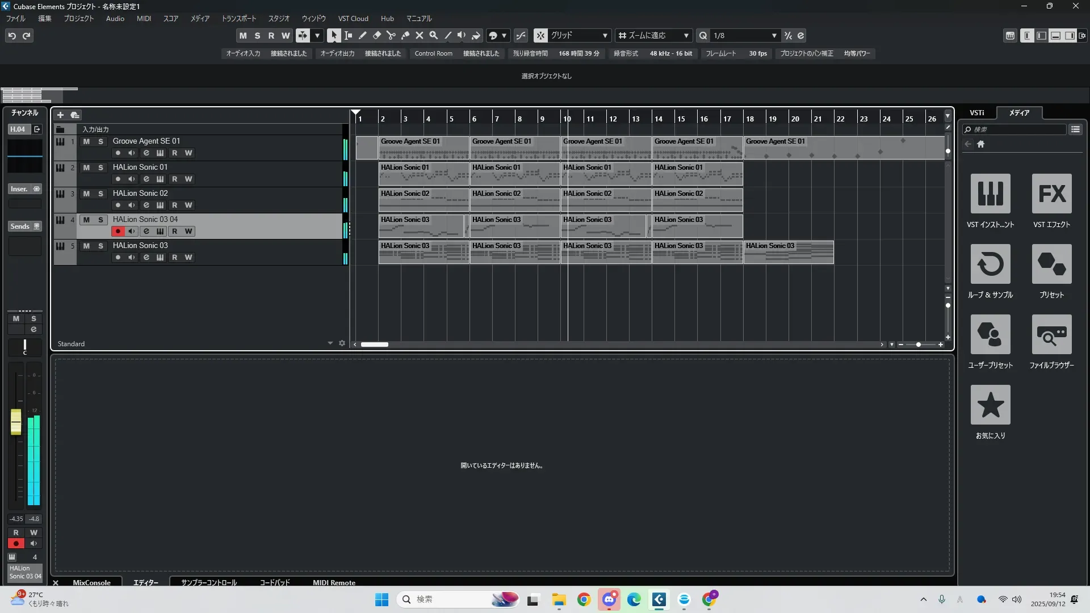Open VST Instruments media browser
Screen dimensions: 1090x613
tap(990, 194)
